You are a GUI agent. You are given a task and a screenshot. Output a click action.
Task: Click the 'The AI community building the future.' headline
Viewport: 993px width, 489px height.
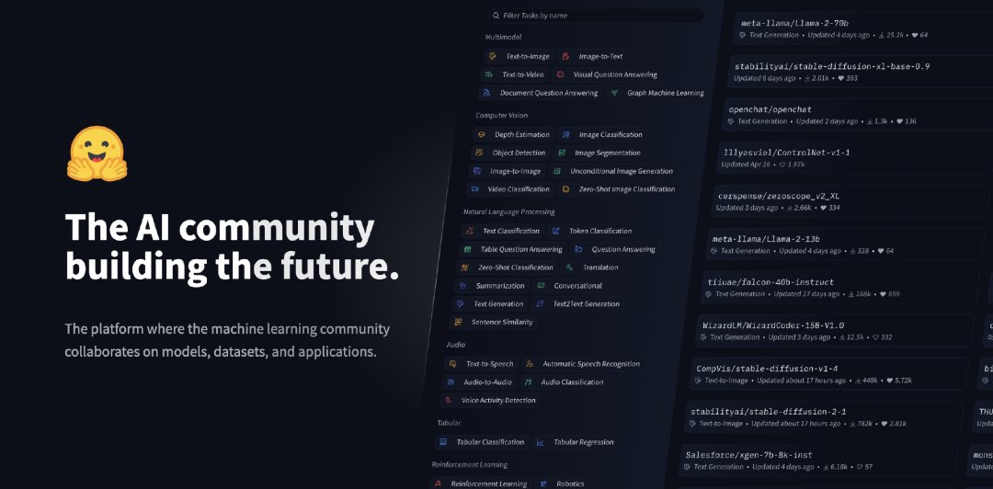pos(232,247)
